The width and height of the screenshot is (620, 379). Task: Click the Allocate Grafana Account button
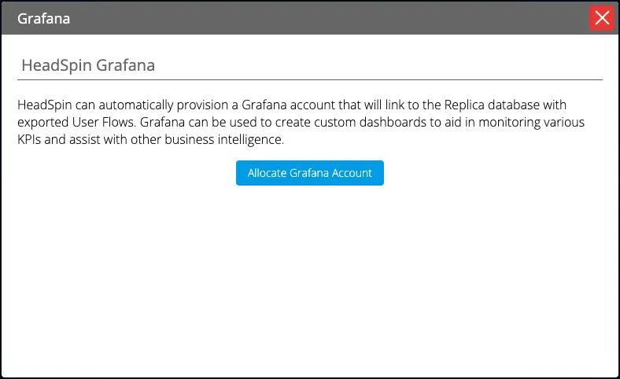click(309, 173)
